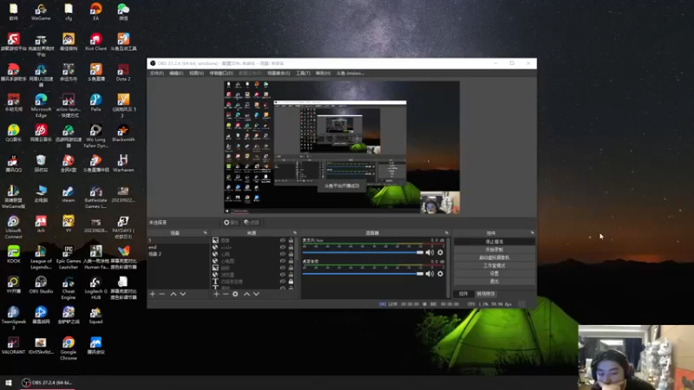
Task: Toggle lock of 心电图 source
Action: [291, 261]
